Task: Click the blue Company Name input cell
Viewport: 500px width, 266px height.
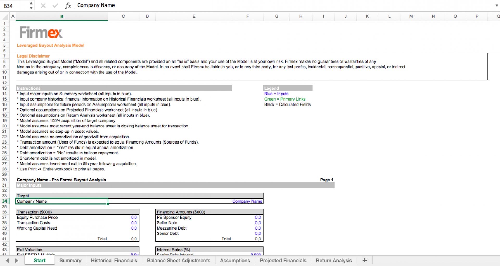Action: (x=247, y=201)
